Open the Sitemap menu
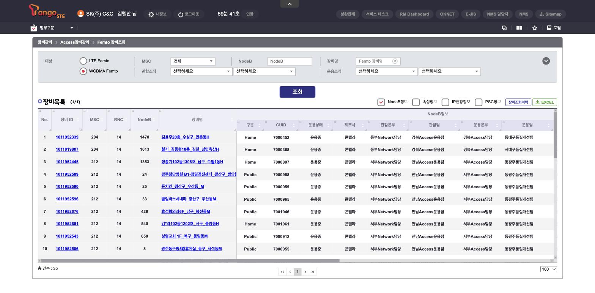Image resolution: width=595 pixels, height=293 pixels. pyautogui.click(x=550, y=14)
